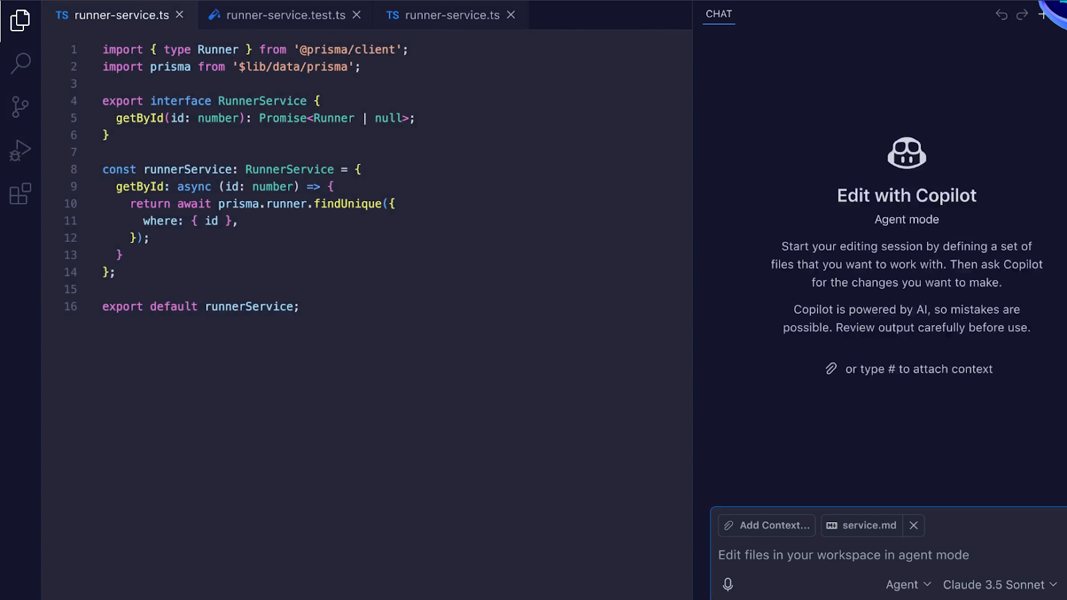This screenshot has width=1067, height=600.
Task: Click the paperclip icon on Add Context
Action: point(729,525)
